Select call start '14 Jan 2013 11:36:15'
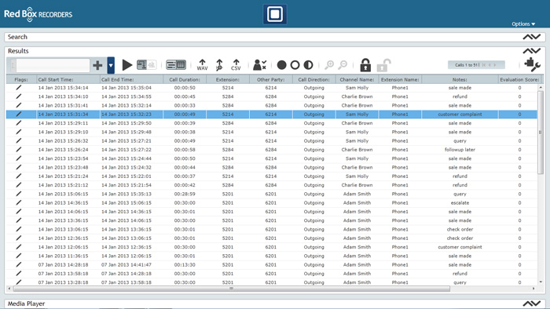 [x=63, y=256]
